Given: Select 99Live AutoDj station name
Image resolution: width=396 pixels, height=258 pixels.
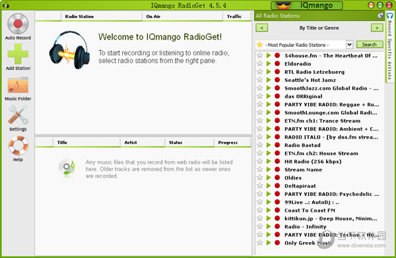Looking at the screenshot, I should pyautogui.click(x=312, y=202).
